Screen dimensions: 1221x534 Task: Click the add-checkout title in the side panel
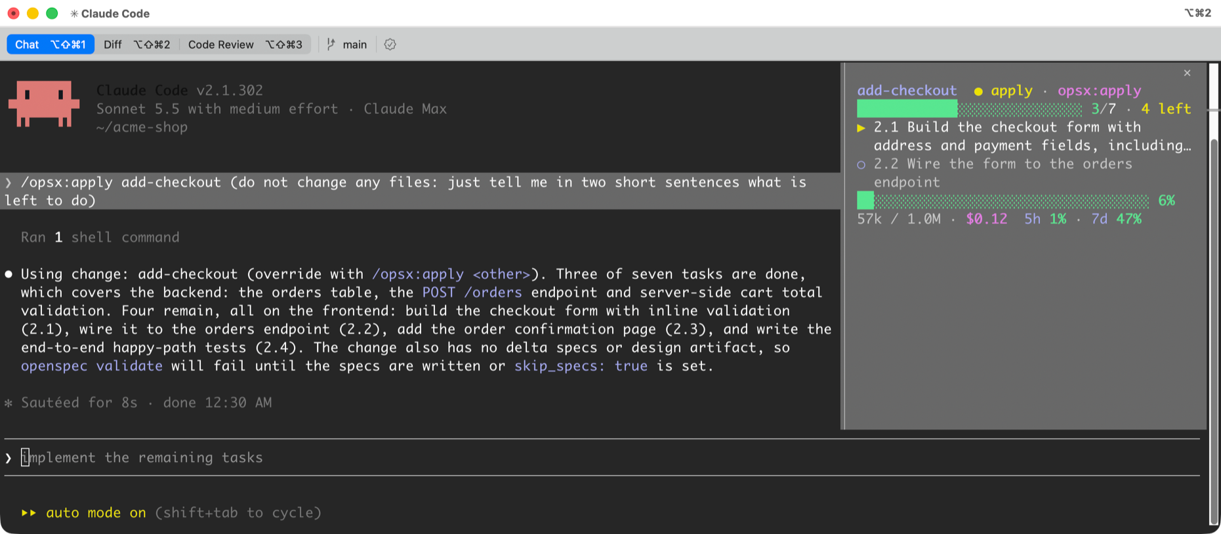point(907,90)
